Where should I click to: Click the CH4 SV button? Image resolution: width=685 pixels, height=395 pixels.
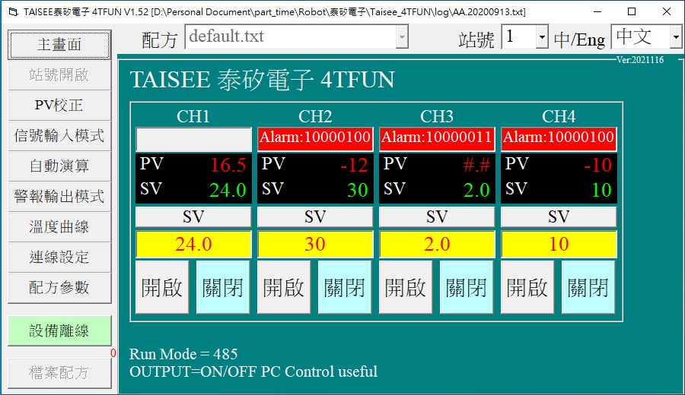coord(559,216)
